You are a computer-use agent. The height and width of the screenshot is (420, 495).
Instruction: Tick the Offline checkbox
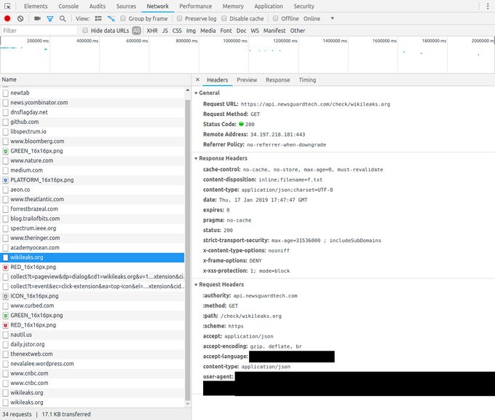(x=276, y=18)
